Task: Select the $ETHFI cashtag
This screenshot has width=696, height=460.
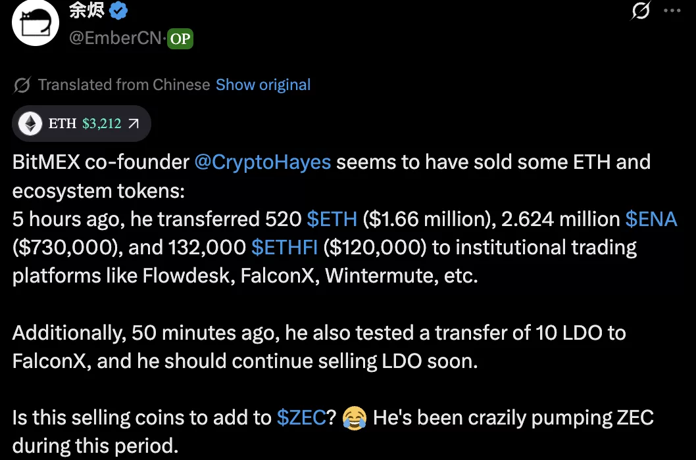Action: [285, 247]
